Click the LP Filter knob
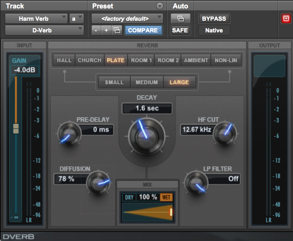The height and width of the screenshot is (241, 293). (196, 183)
